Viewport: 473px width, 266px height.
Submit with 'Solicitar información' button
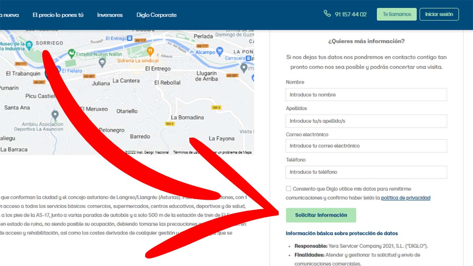coord(321,215)
